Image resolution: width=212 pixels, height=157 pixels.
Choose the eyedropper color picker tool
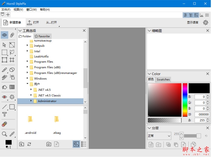(12, 134)
